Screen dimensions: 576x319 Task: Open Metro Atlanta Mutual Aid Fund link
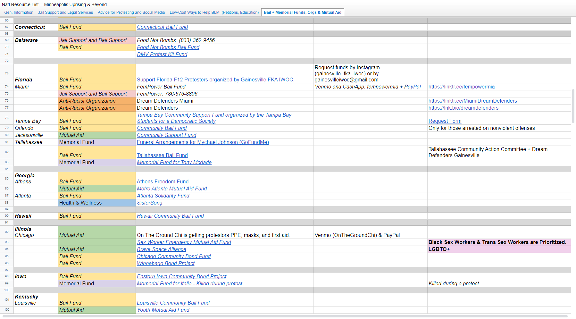point(172,189)
